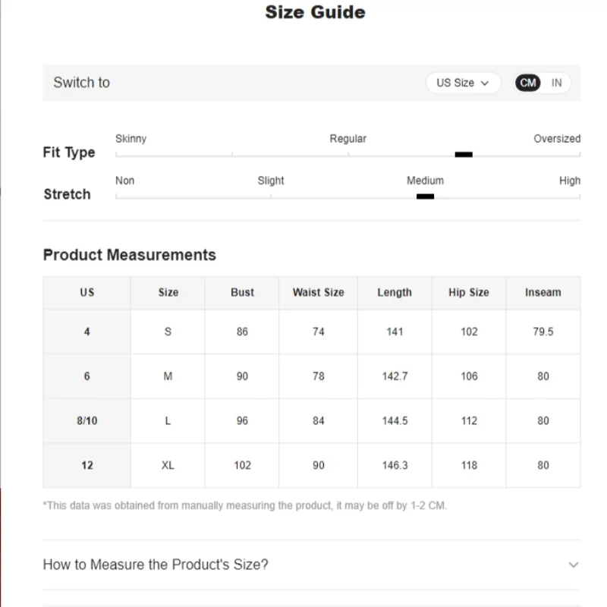This screenshot has width=607, height=607.
Task: Switch measurement units to CM
Action: coord(527,83)
